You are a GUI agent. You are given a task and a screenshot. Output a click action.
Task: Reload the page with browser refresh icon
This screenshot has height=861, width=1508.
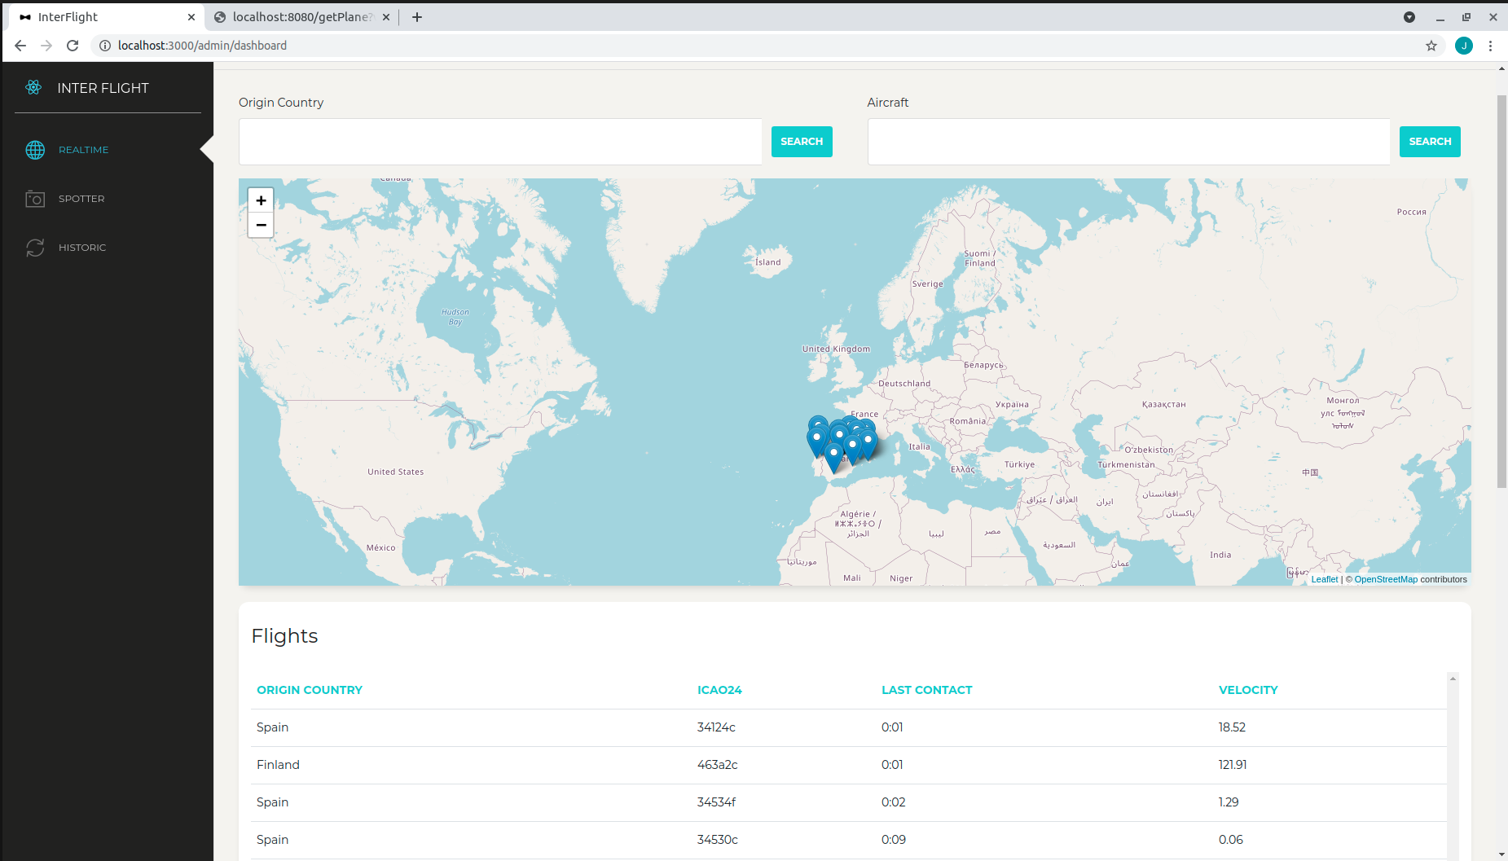tap(73, 46)
